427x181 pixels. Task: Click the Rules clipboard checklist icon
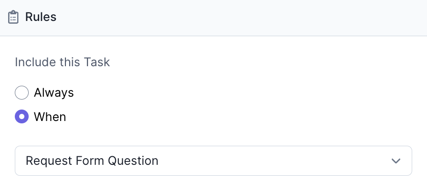(13, 17)
